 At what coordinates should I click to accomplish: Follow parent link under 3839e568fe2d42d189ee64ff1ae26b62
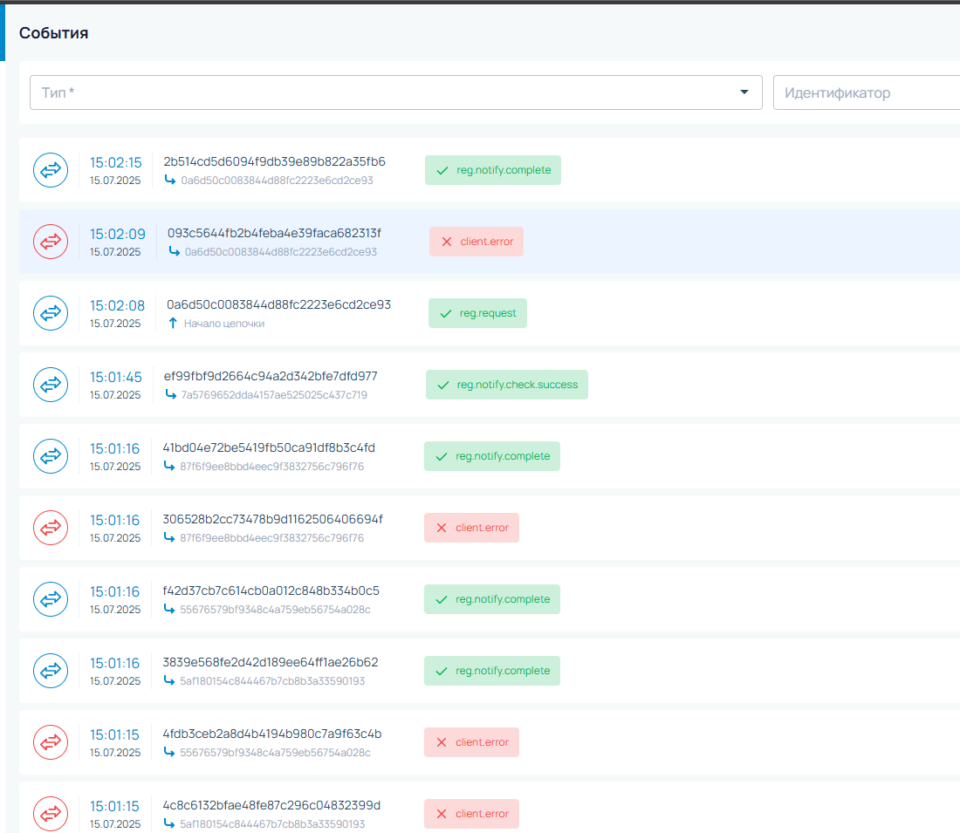point(272,681)
